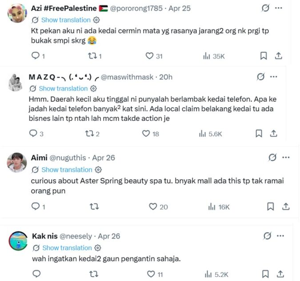Reply to Aimi's Aster Spring tweet

pos(37,206)
